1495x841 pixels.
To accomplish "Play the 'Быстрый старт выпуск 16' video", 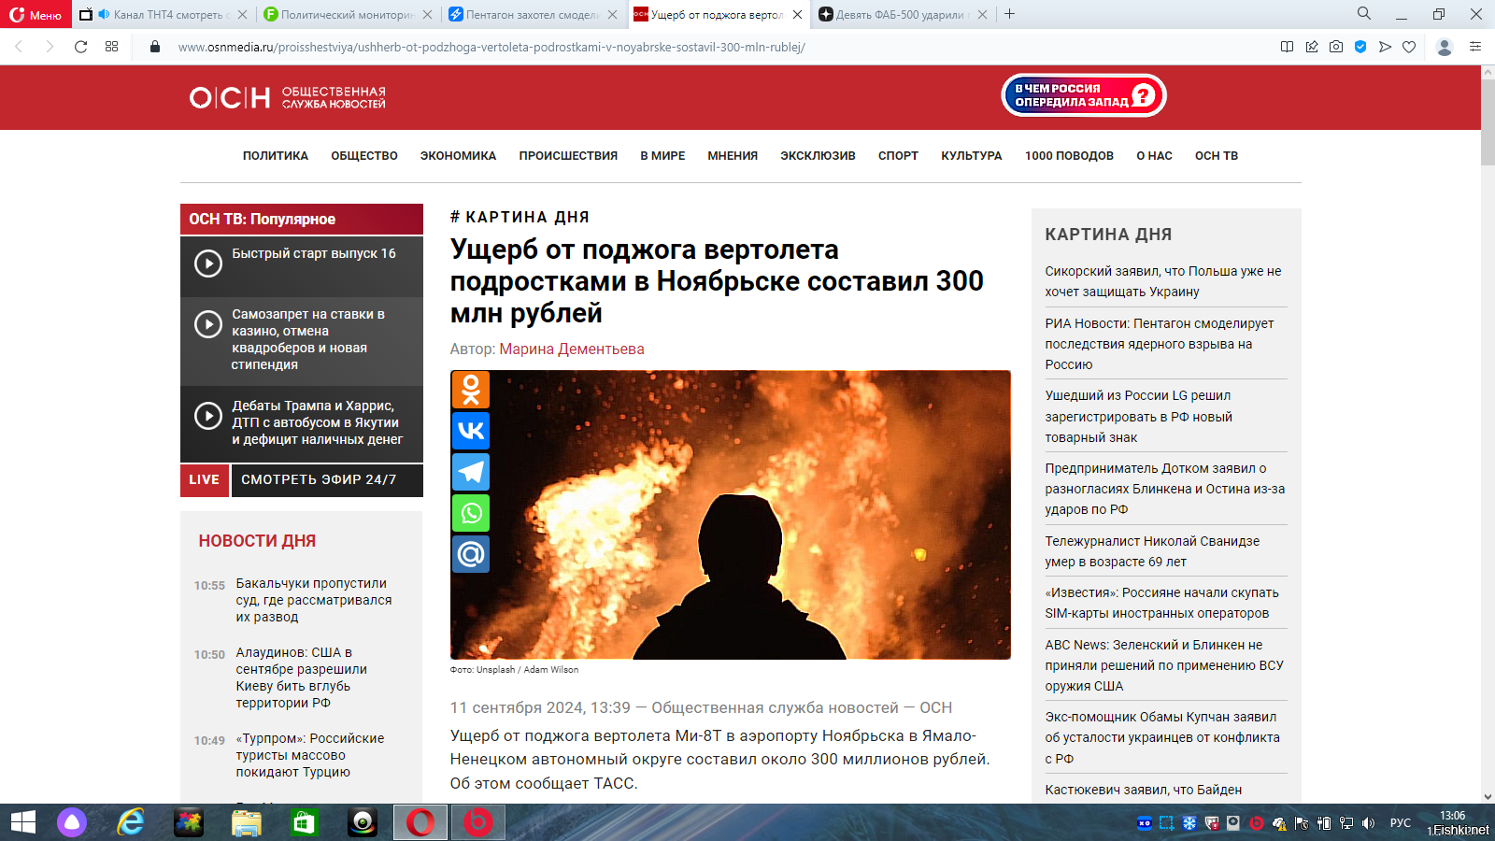I will point(208,264).
